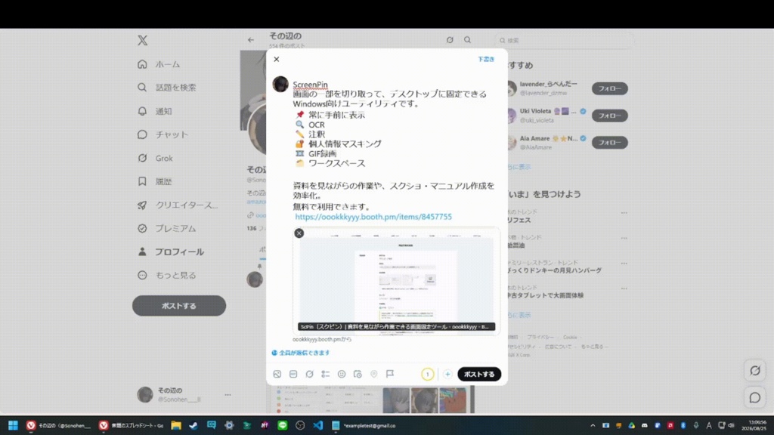Click the ScreenPin text in composer

tap(310, 85)
